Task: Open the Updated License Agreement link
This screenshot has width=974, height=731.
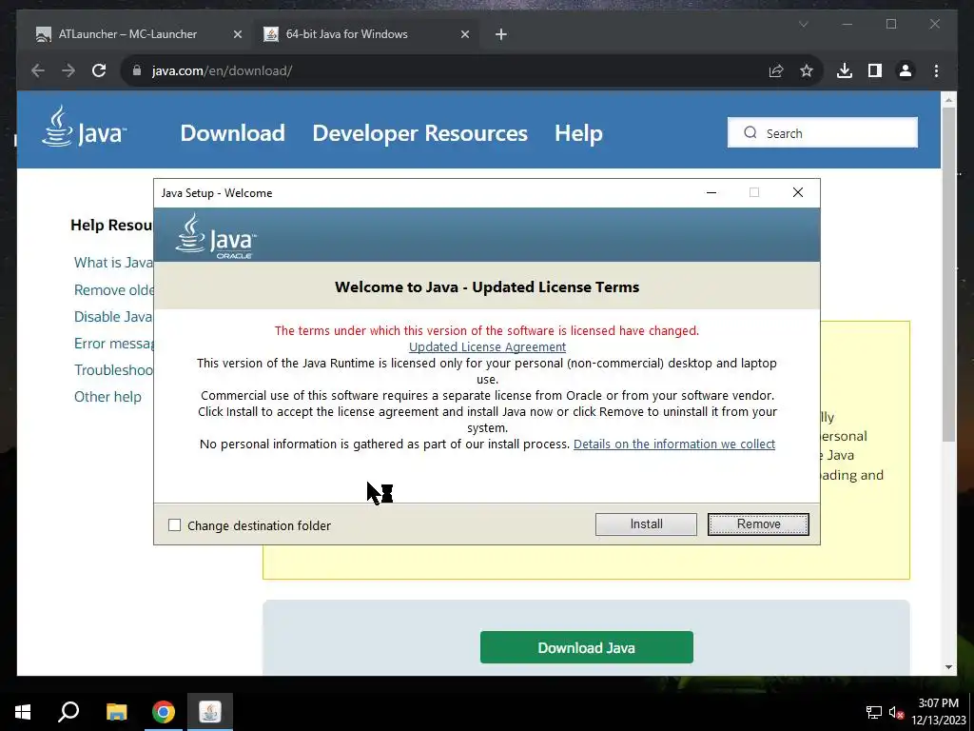Action: [487, 346]
